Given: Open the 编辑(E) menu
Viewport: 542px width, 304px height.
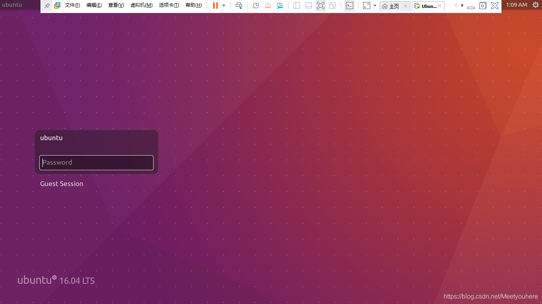Looking at the screenshot, I should [94, 6].
